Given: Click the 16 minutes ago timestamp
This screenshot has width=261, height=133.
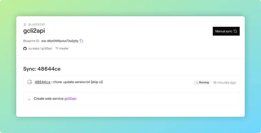Looking at the screenshot, I should pos(224,82).
